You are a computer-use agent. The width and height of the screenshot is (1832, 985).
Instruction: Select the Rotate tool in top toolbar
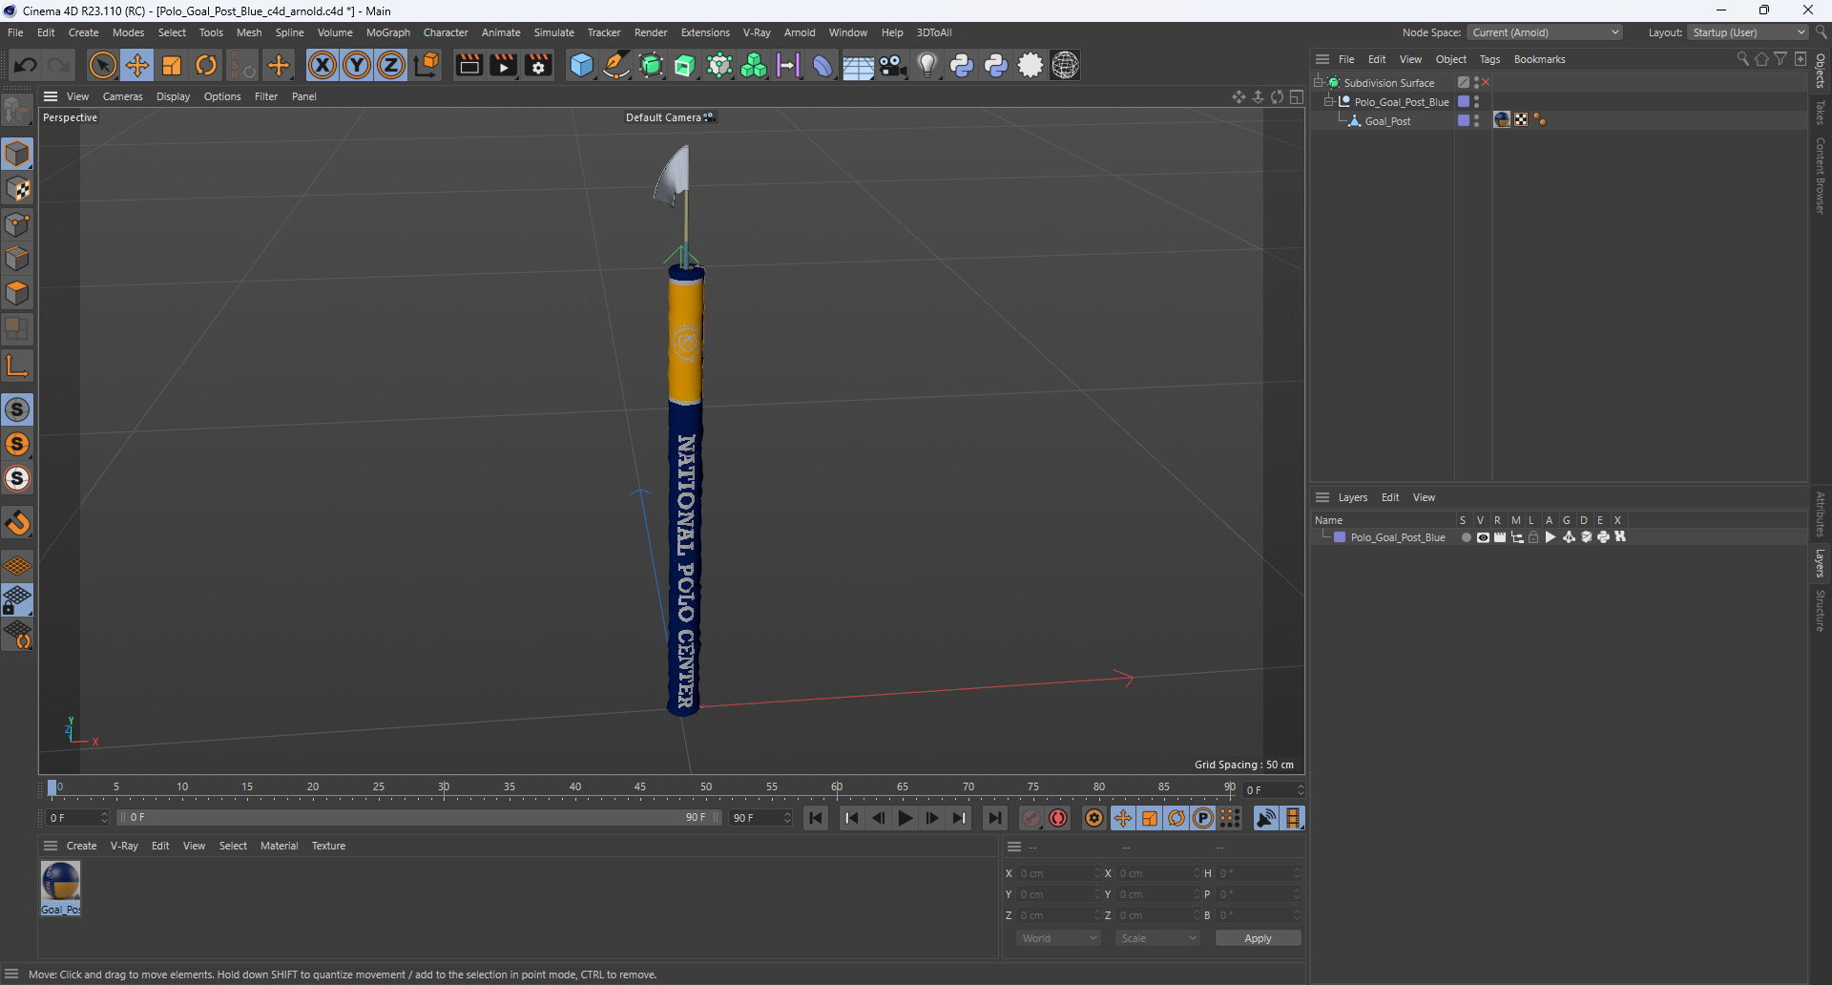point(206,65)
